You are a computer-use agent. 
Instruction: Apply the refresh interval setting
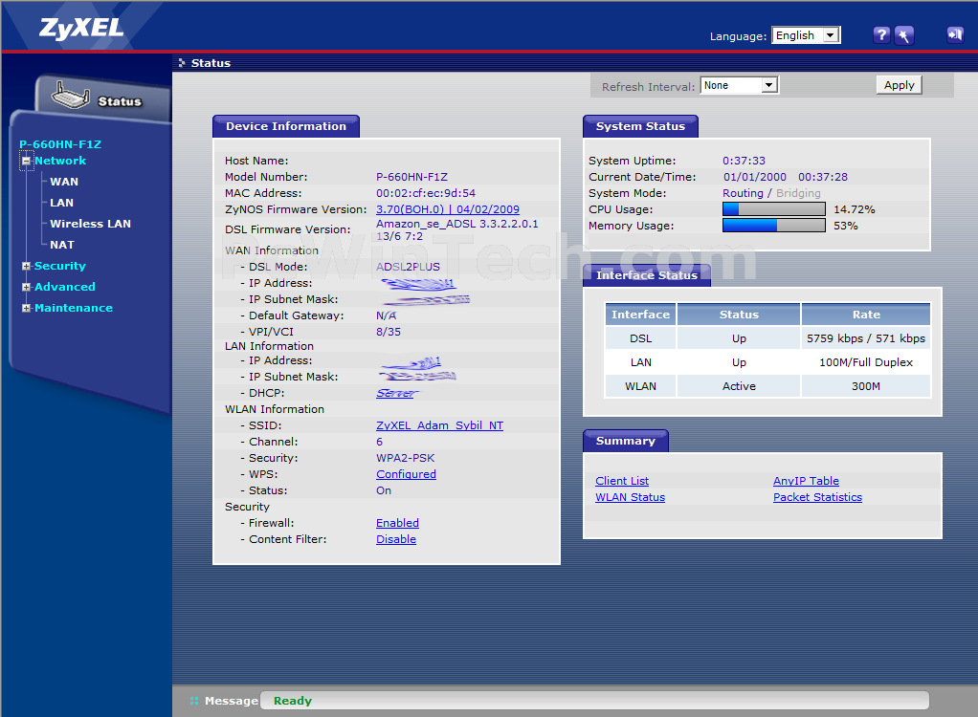coord(899,85)
